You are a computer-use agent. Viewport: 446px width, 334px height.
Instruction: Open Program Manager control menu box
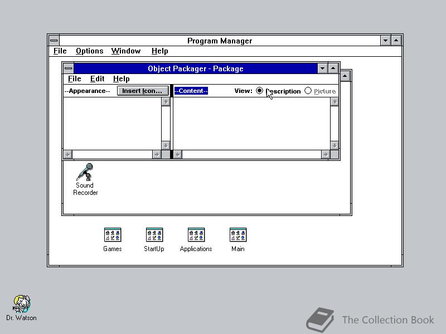click(54, 41)
